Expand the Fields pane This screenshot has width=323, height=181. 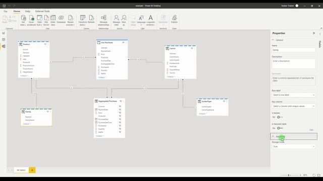click(320, 34)
